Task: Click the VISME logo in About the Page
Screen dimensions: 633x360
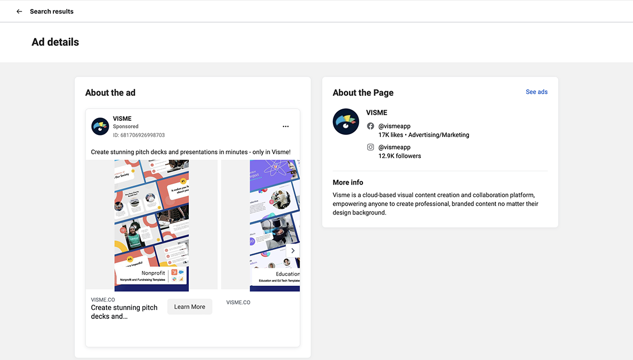Action: (x=346, y=122)
